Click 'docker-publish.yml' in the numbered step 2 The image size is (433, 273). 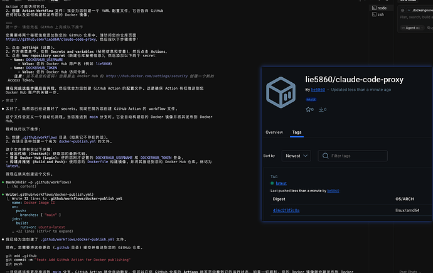point(77,141)
